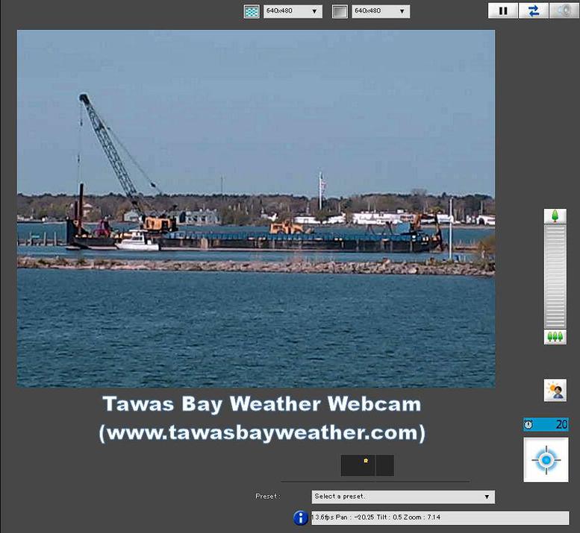Toggle the greyed speaker audio button
580x533 pixels.
564,10
